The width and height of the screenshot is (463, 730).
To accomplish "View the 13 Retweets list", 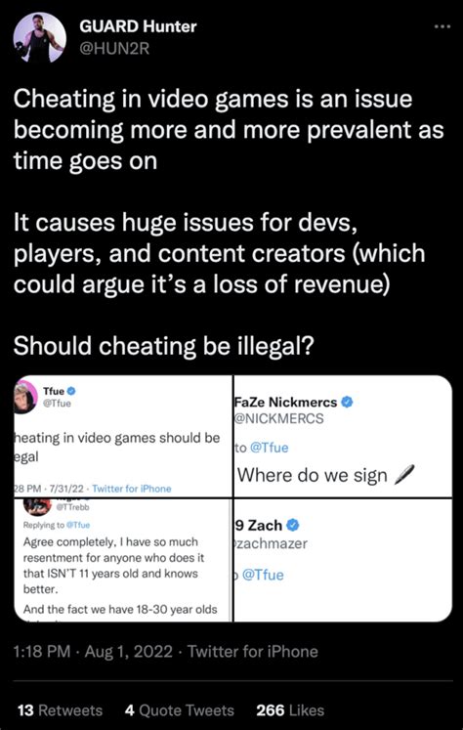I will (60, 710).
